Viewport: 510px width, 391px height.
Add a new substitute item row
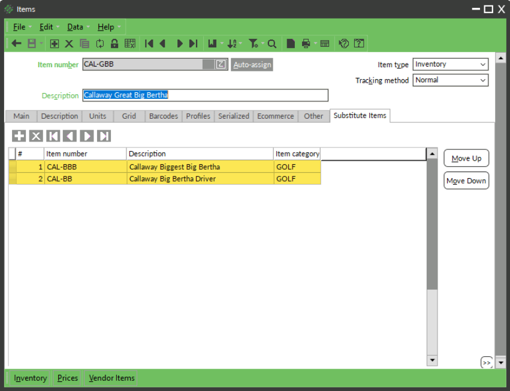point(19,136)
